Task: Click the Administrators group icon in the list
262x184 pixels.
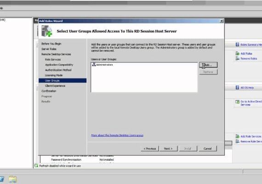Action: [x=94, y=64]
